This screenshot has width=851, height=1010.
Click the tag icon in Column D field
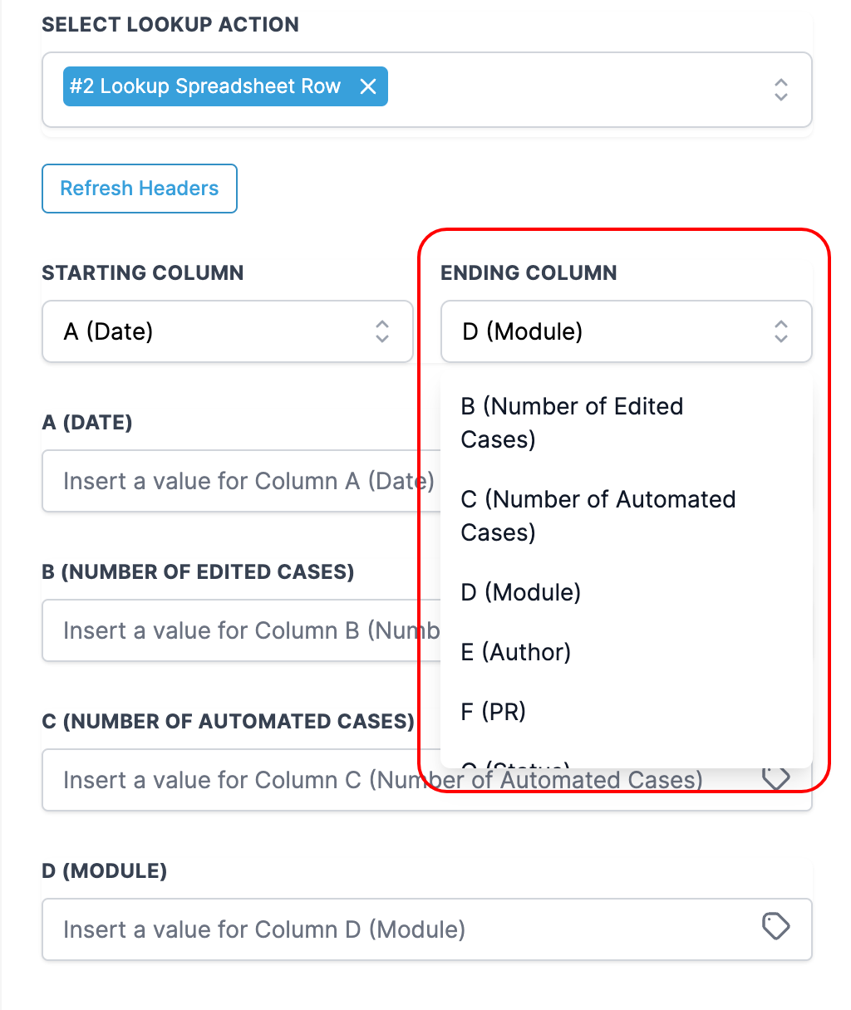[x=776, y=926]
